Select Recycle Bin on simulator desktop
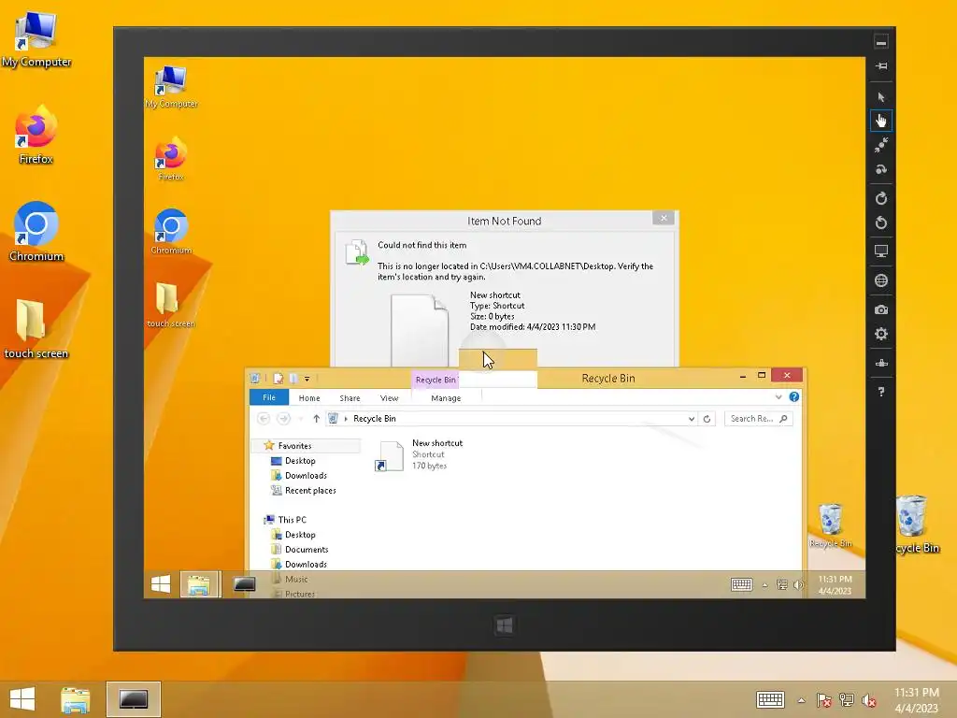This screenshot has height=718, width=957. coord(830,525)
